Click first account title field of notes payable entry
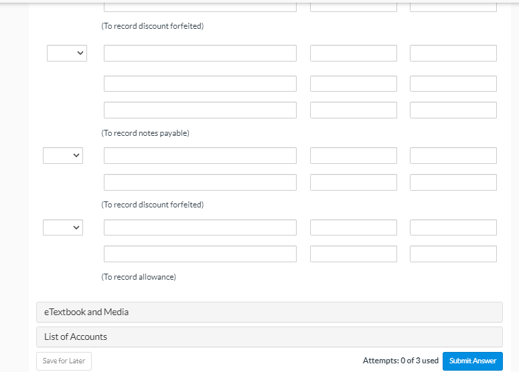This screenshot has width=519, height=372. (x=200, y=54)
